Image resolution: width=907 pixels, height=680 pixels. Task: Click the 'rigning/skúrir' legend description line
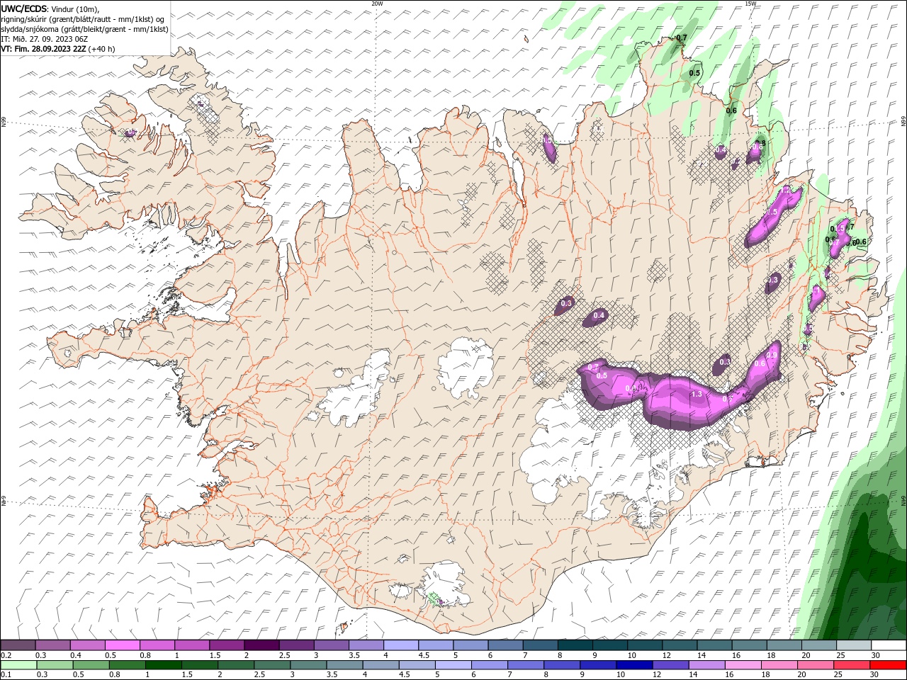pos(83,18)
